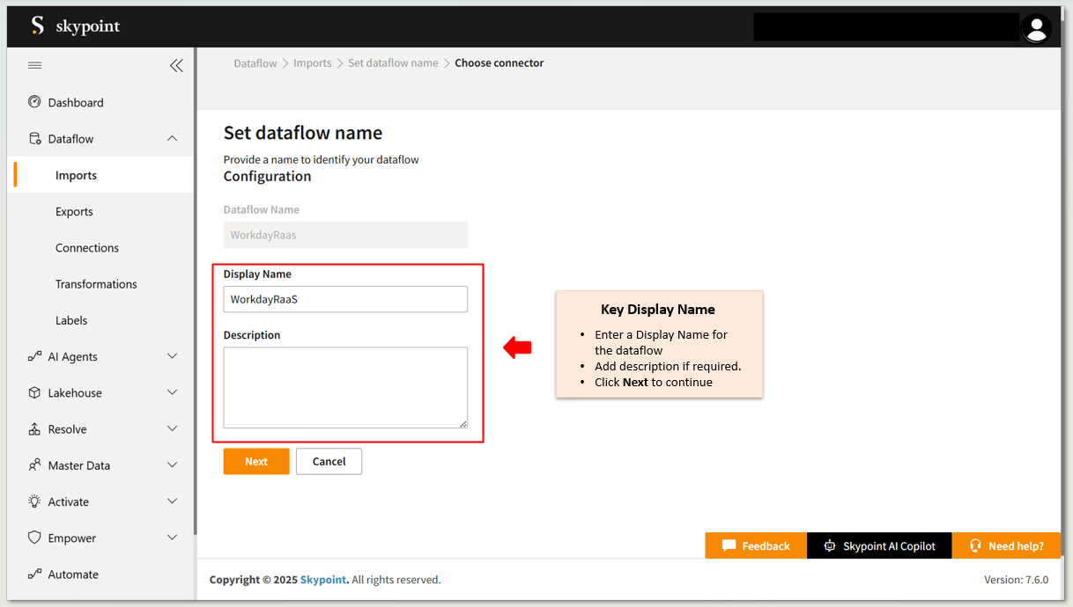The image size is (1073, 607).
Task: Select Connections in the sidebar
Action: pos(87,248)
